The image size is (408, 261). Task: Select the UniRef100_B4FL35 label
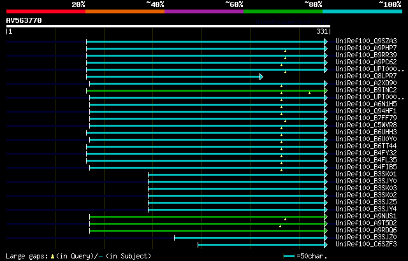[x=366, y=160]
